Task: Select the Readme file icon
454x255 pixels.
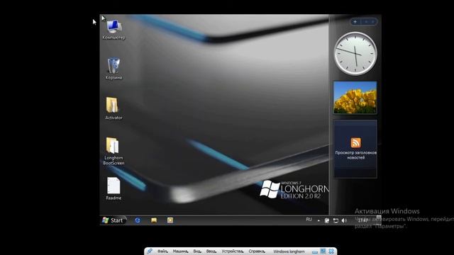Action: coord(113,188)
